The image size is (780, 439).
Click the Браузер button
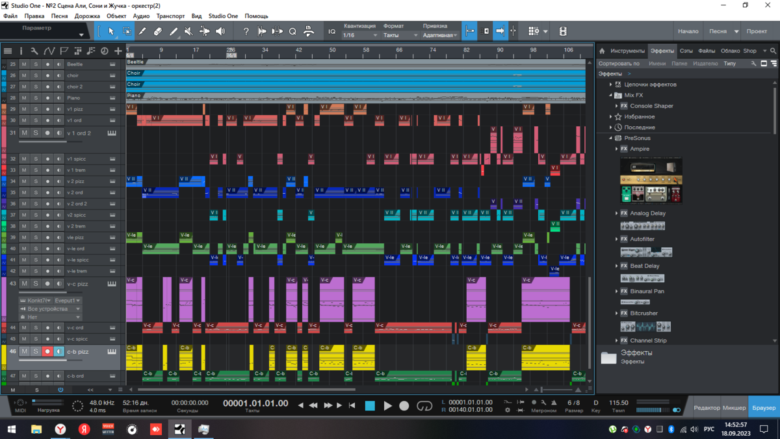pyautogui.click(x=764, y=408)
